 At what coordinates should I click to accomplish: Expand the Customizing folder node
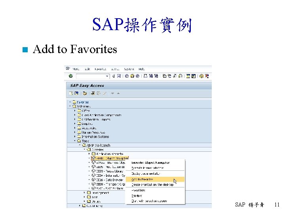click(x=80, y=206)
